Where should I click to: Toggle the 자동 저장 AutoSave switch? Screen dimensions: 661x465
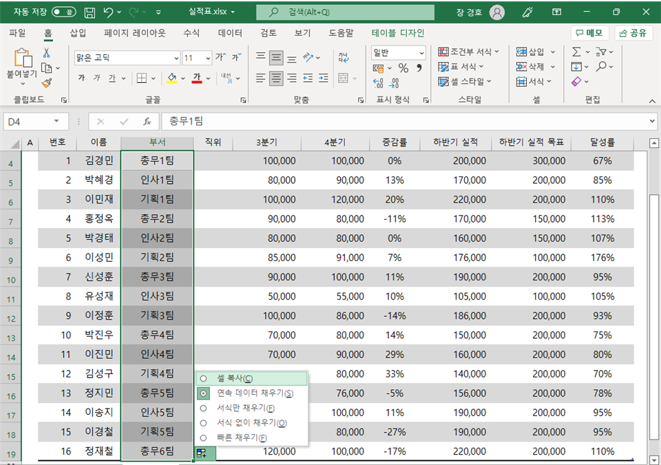(x=63, y=12)
